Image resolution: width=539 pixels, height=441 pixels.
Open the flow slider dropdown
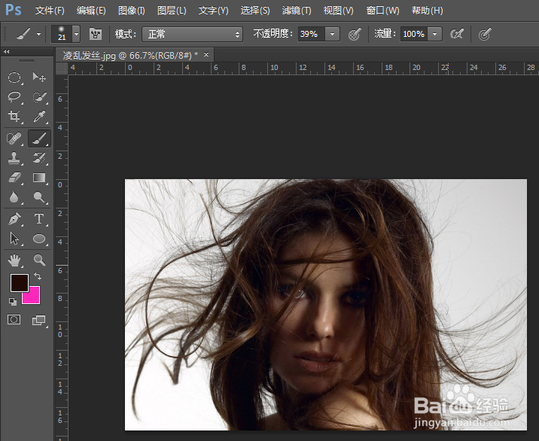pyautogui.click(x=435, y=35)
